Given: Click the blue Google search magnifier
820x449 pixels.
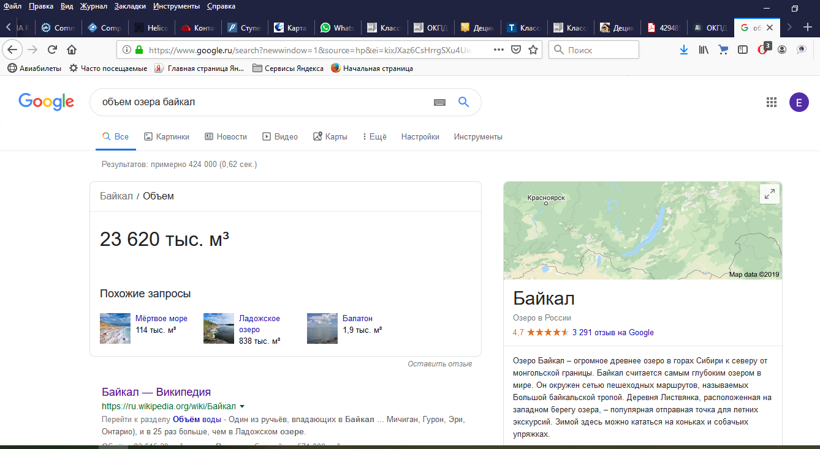Looking at the screenshot, I should [464, 102].
